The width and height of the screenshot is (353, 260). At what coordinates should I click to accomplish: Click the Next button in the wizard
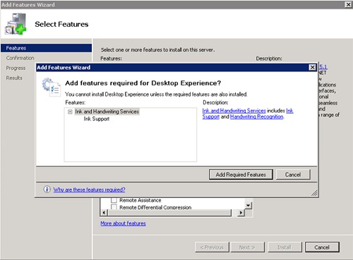tap(247, 247)
